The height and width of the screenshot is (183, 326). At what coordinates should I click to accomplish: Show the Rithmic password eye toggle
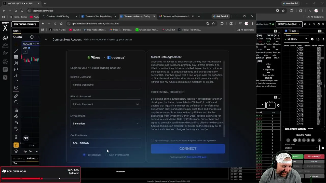[x=137, y=104]
